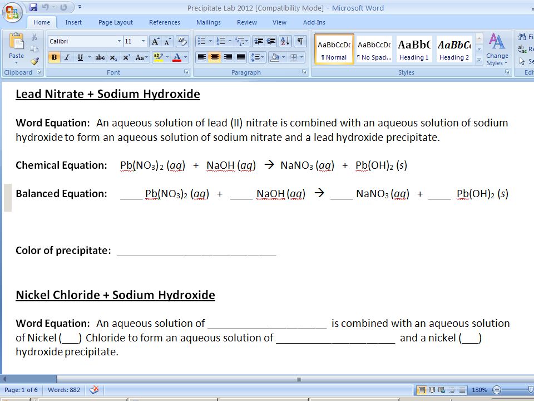Switch to the Page Layout tab
The height and width of the screenshot is (401, 534).
(x=116, y=22)
